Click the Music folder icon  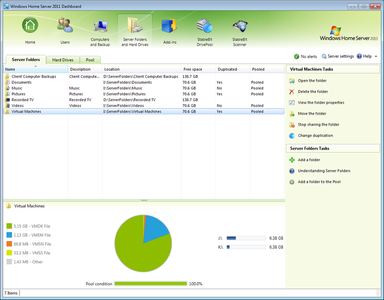(x=7, y=88)
